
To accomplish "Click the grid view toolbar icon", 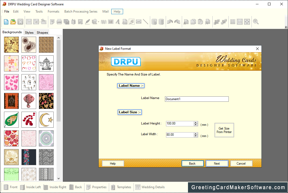I will point(233,22).
